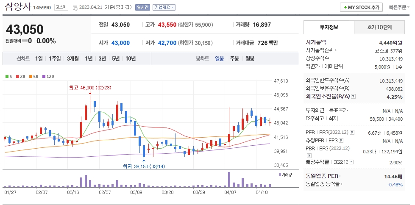Click the 04/18 date label on the chart axis
Screen dimensions: 415x205
[262, 192]
